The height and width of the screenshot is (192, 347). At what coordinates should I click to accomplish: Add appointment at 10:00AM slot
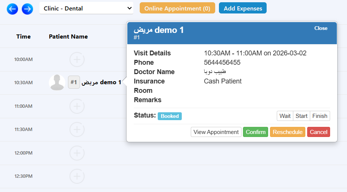[x=77, y=60]
